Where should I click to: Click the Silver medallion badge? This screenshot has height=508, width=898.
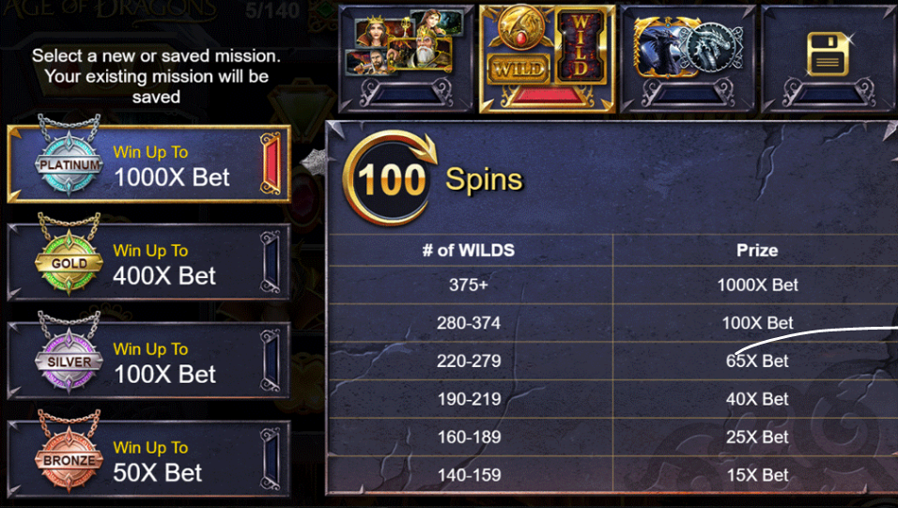click(70, 360)
